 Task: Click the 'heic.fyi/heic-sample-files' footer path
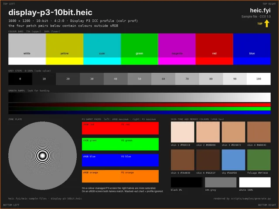pos(27,199)
